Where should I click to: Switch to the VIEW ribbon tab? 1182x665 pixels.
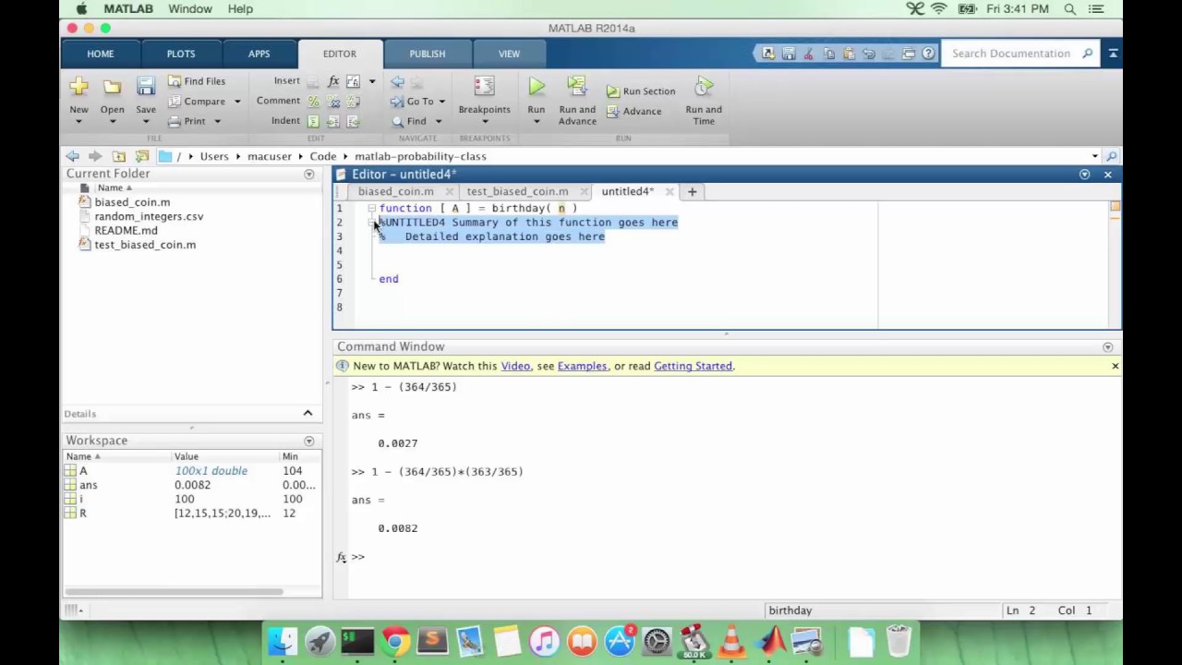click(510, 54)
